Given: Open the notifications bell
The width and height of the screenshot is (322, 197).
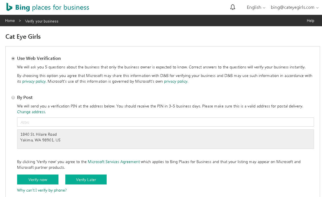Looking at the screenshot, I should coord(232,7).
